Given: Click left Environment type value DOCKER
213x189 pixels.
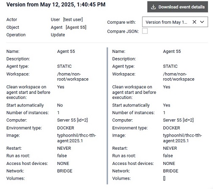Looking at the screenshot, I should click(x=66, y=128).
